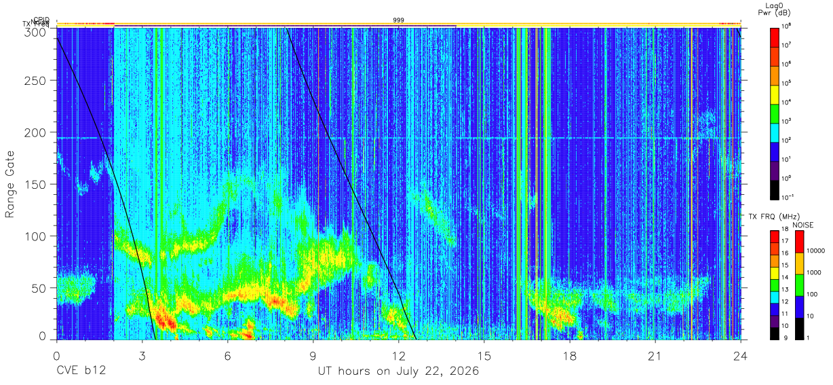Click the red NOISE segment above 10000
The width and height of the screenshot is (833, 385).
pyautogui.click(x=800, y=241)
